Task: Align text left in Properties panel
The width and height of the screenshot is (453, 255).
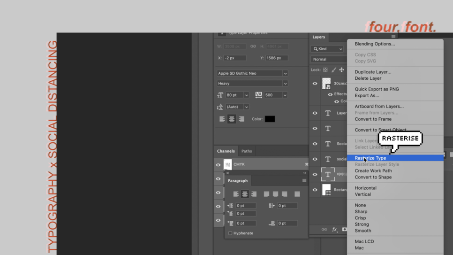Action: [222, 119]
